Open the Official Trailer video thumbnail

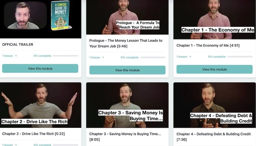pos(40,19)
